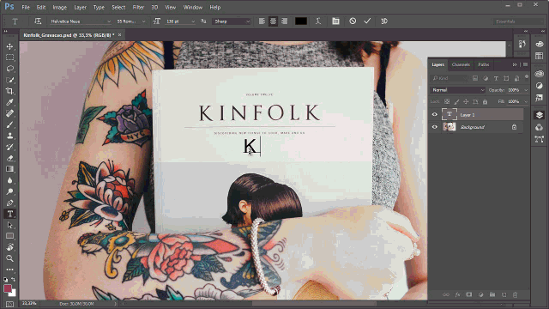Viewport: 549px width, 309px height.
Task: Commit current text edits
Action: (x=367, y=21)
